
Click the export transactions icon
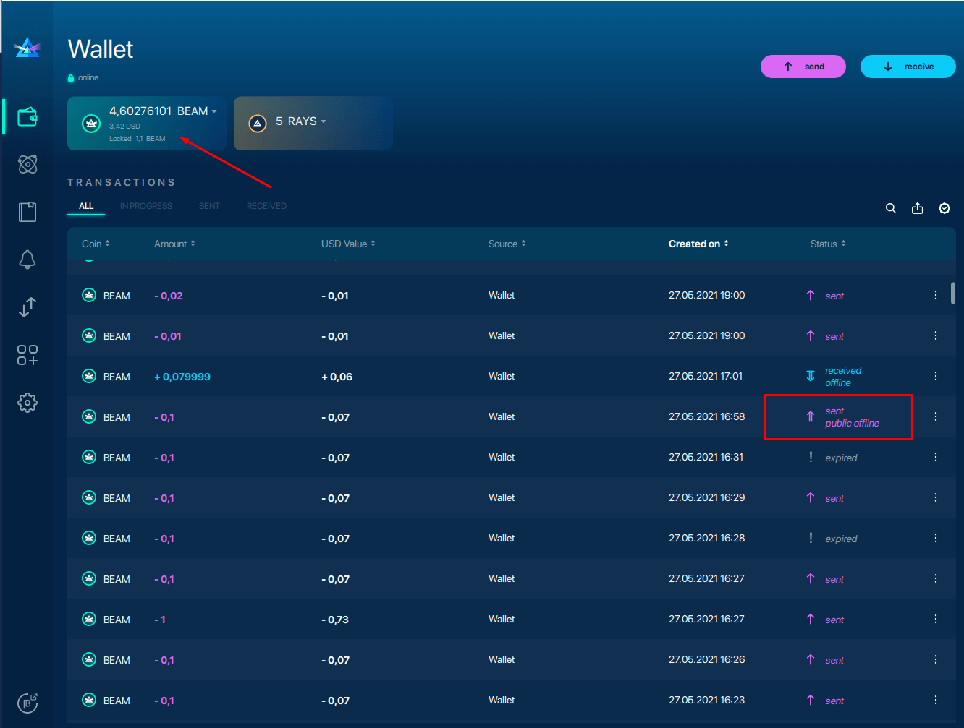click(x=918, y=208)
